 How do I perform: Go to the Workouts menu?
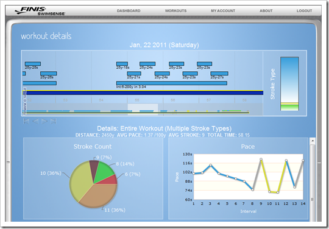click(x=175, y=11)
